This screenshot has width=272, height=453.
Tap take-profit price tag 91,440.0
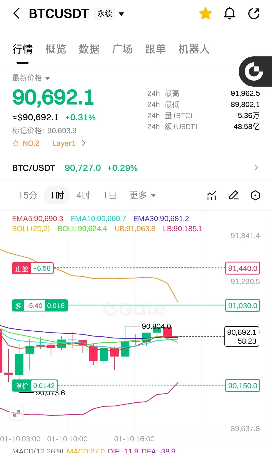(x=243, y=268)
